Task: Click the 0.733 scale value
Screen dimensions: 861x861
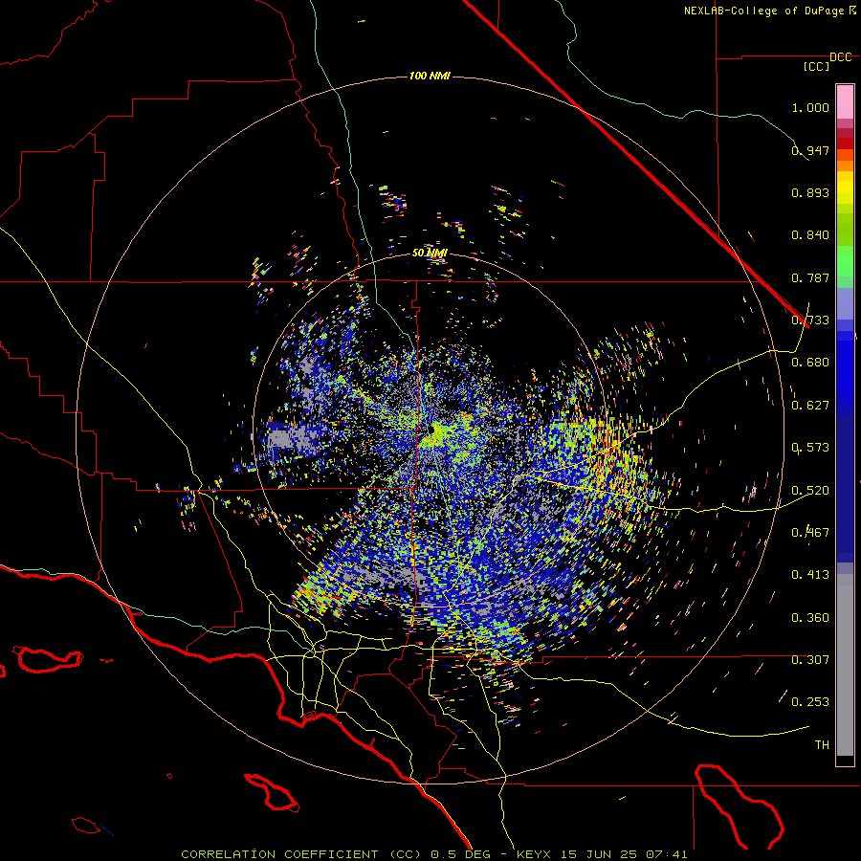Action: (x=810, y=320)
